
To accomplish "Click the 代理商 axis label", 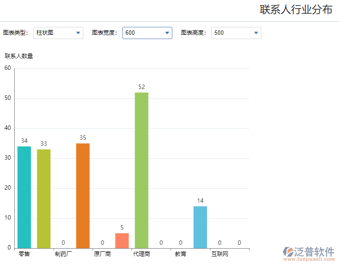I will pos(142,254).
